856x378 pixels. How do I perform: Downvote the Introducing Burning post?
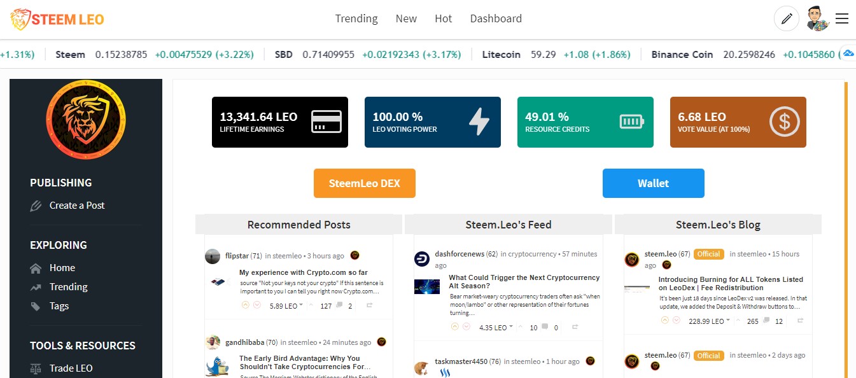676,321
